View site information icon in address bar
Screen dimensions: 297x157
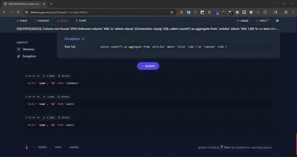(26, 12)
